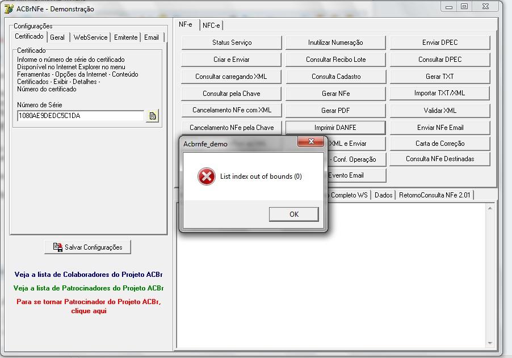512x358 pixels.
Task: Click Consultar pela Chave button
Action: tap(232, 94)
